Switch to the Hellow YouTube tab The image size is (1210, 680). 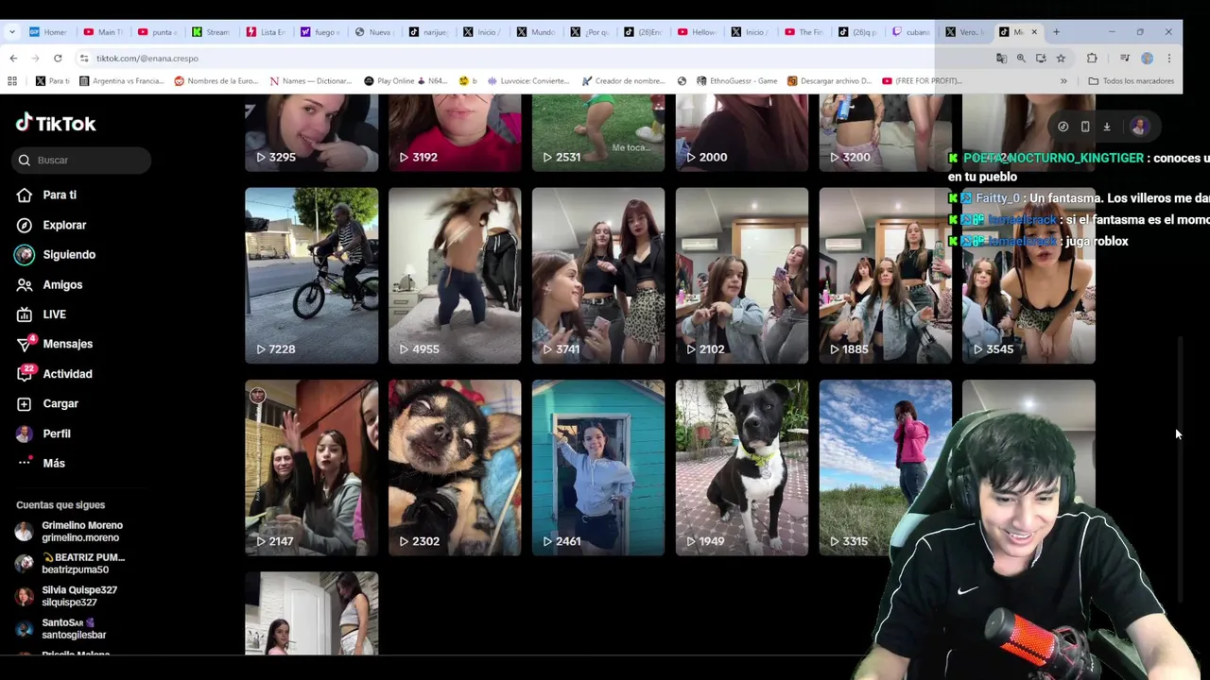click(x=698, y=32)
